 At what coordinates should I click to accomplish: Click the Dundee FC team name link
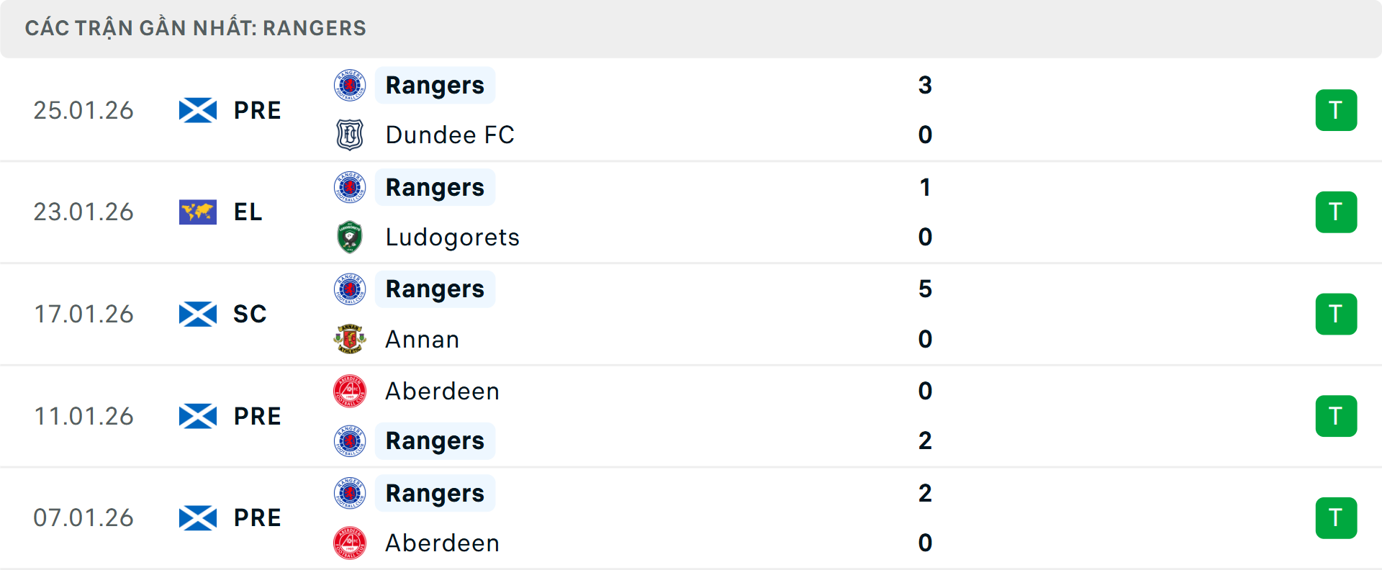click(449, 135)
